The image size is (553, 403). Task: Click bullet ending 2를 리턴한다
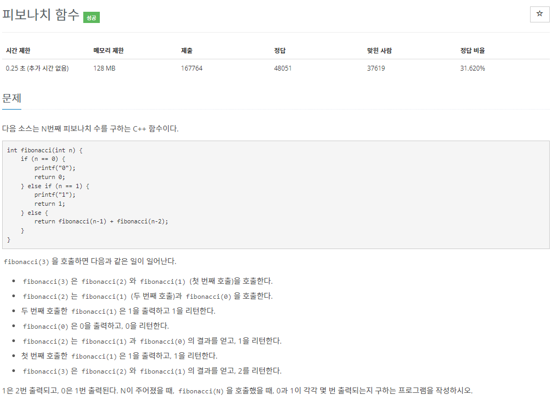152,371
